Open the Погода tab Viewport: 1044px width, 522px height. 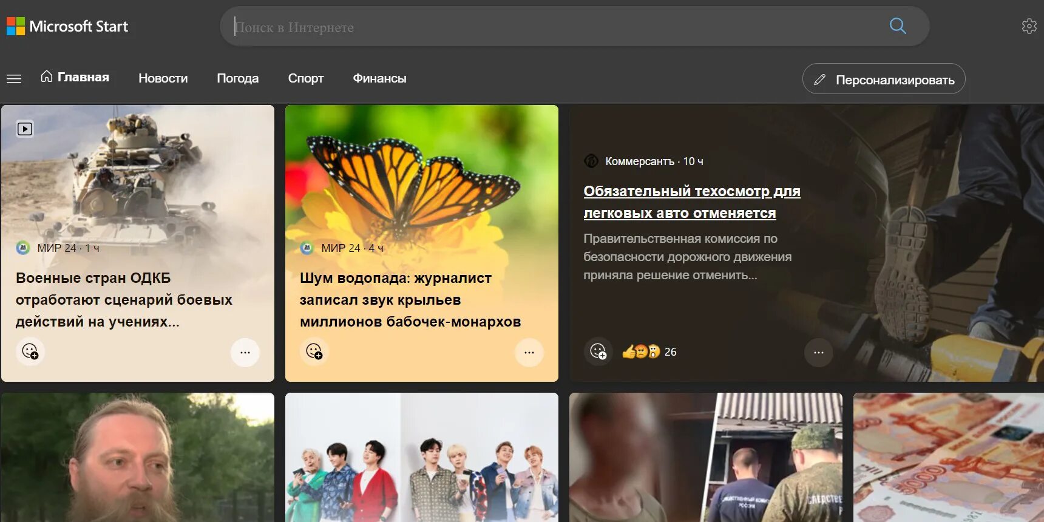238,78
